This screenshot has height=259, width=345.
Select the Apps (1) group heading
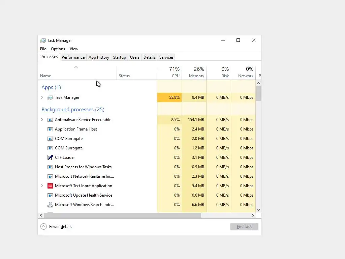coord(51,87)
